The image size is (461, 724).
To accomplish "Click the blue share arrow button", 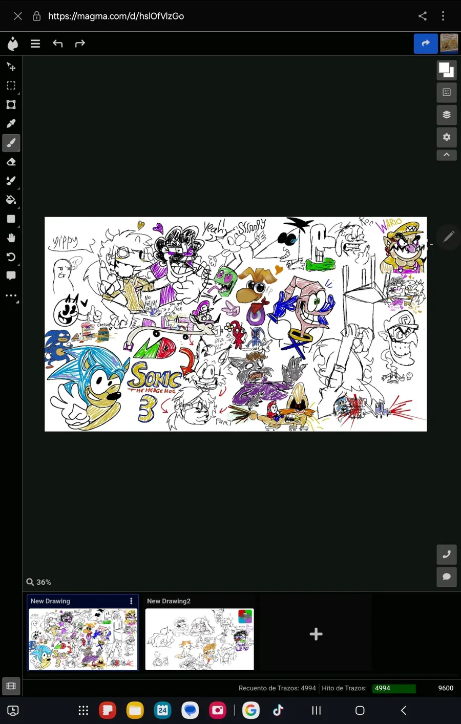I will coord(426,44).
